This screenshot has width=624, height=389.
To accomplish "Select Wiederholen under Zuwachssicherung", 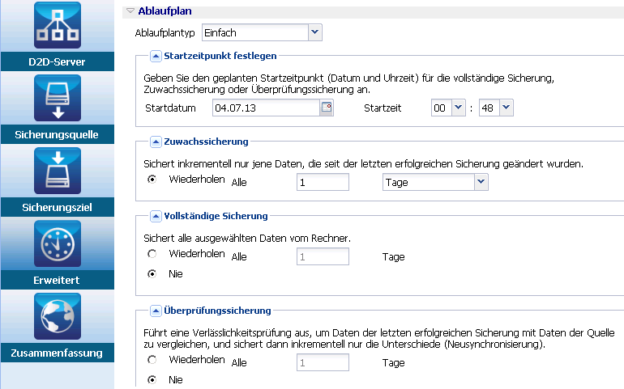I will click(x=152, y=180).
